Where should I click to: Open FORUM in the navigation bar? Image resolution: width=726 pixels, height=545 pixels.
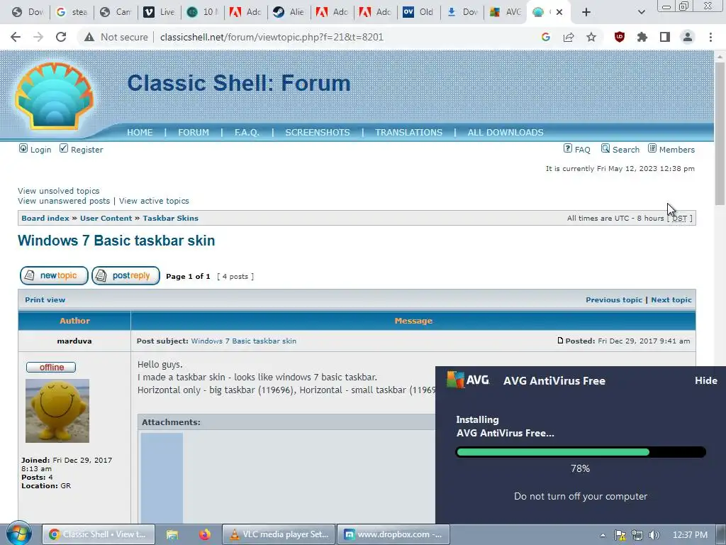194,133
